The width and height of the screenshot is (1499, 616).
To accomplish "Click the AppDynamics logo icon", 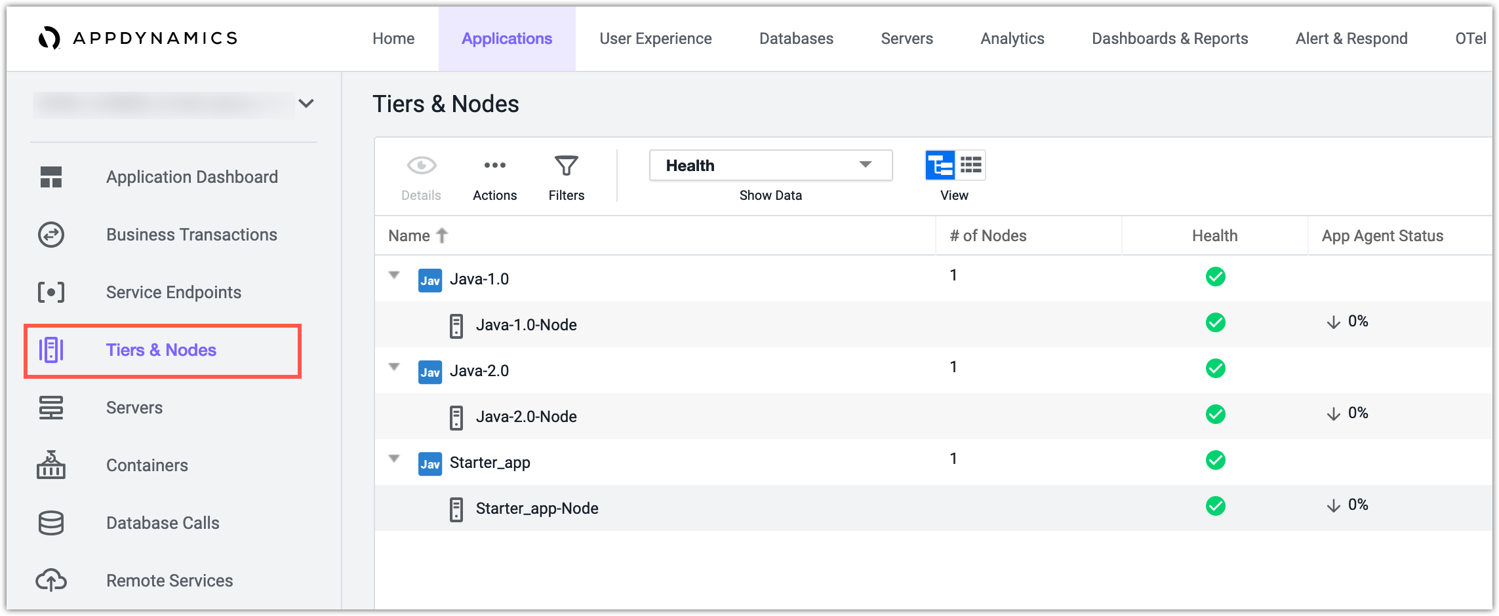I will coord(49,38).
